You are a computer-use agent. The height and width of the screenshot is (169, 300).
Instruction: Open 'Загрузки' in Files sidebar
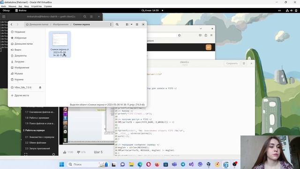click(x=18, y=61)
